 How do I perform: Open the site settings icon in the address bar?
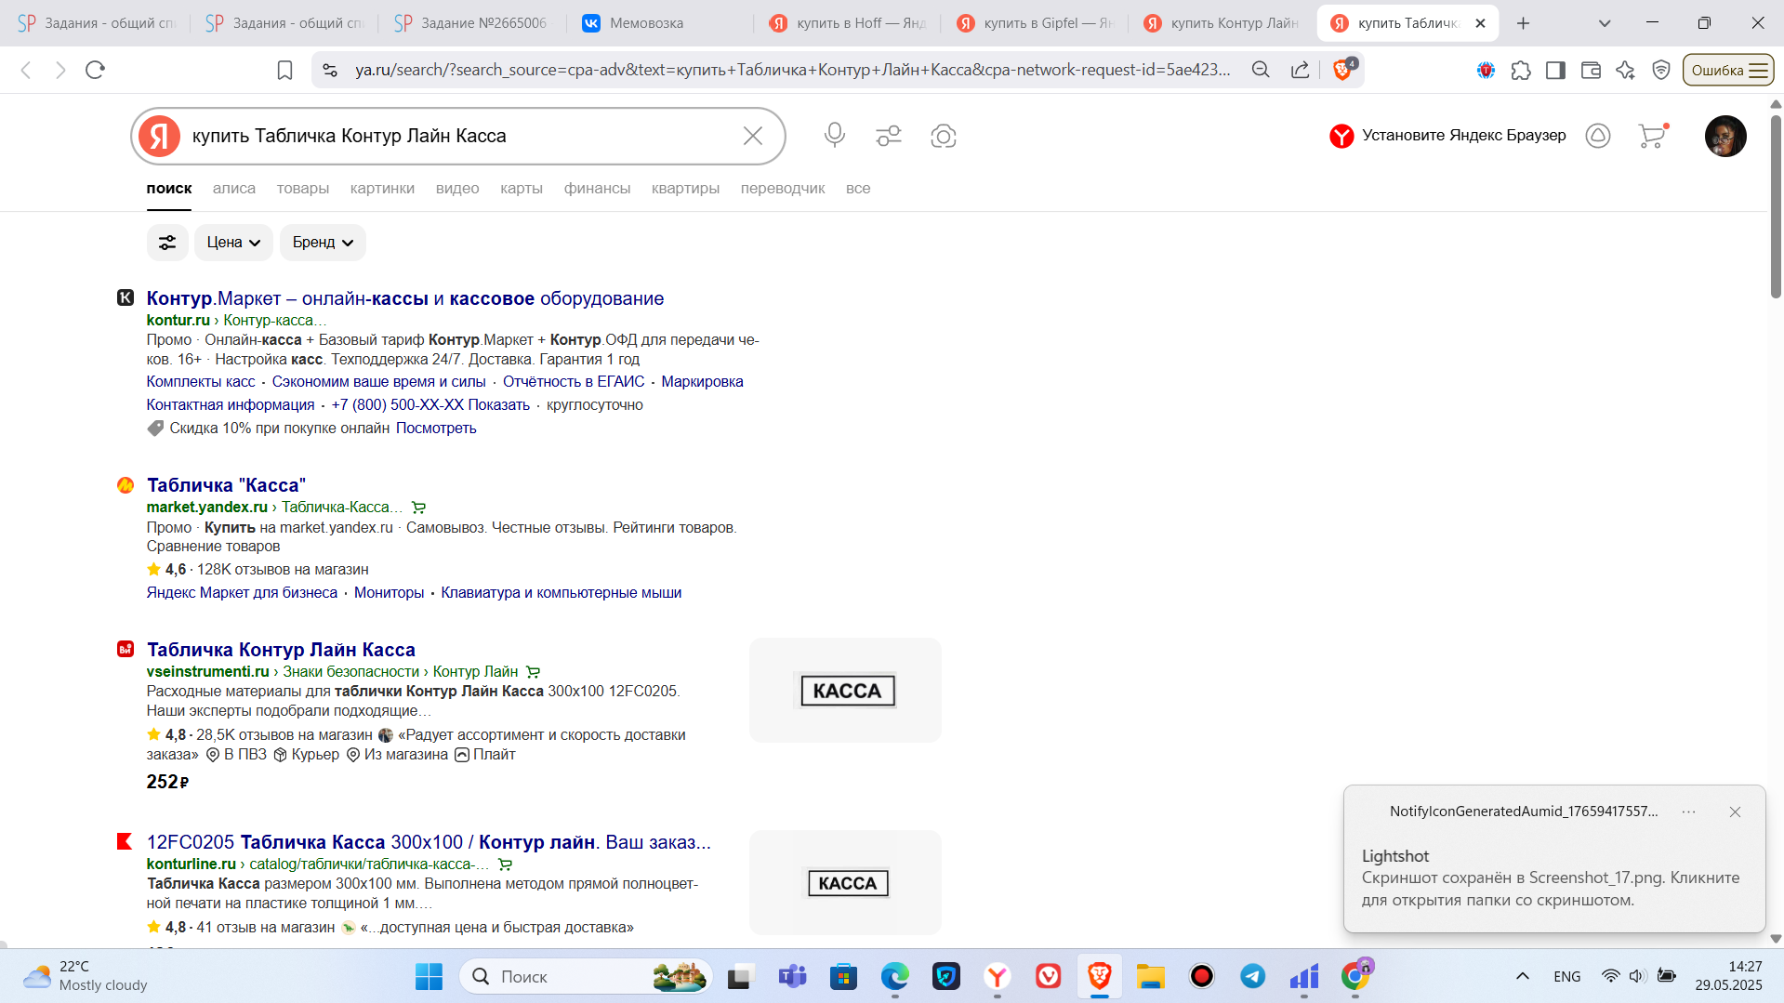click(x=329, y=70)
